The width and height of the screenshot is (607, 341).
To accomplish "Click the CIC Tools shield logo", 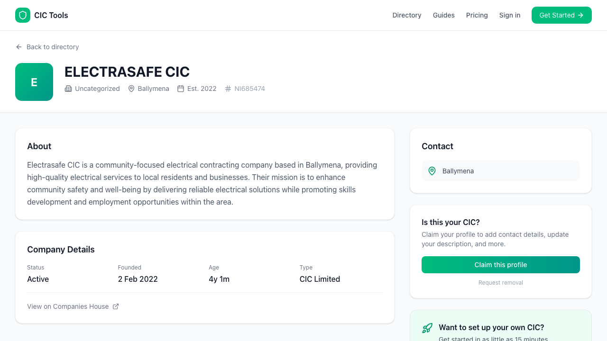I will coord(22,15).
